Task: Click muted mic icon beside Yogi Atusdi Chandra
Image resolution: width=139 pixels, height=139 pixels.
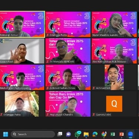Action: pos(47,115)
